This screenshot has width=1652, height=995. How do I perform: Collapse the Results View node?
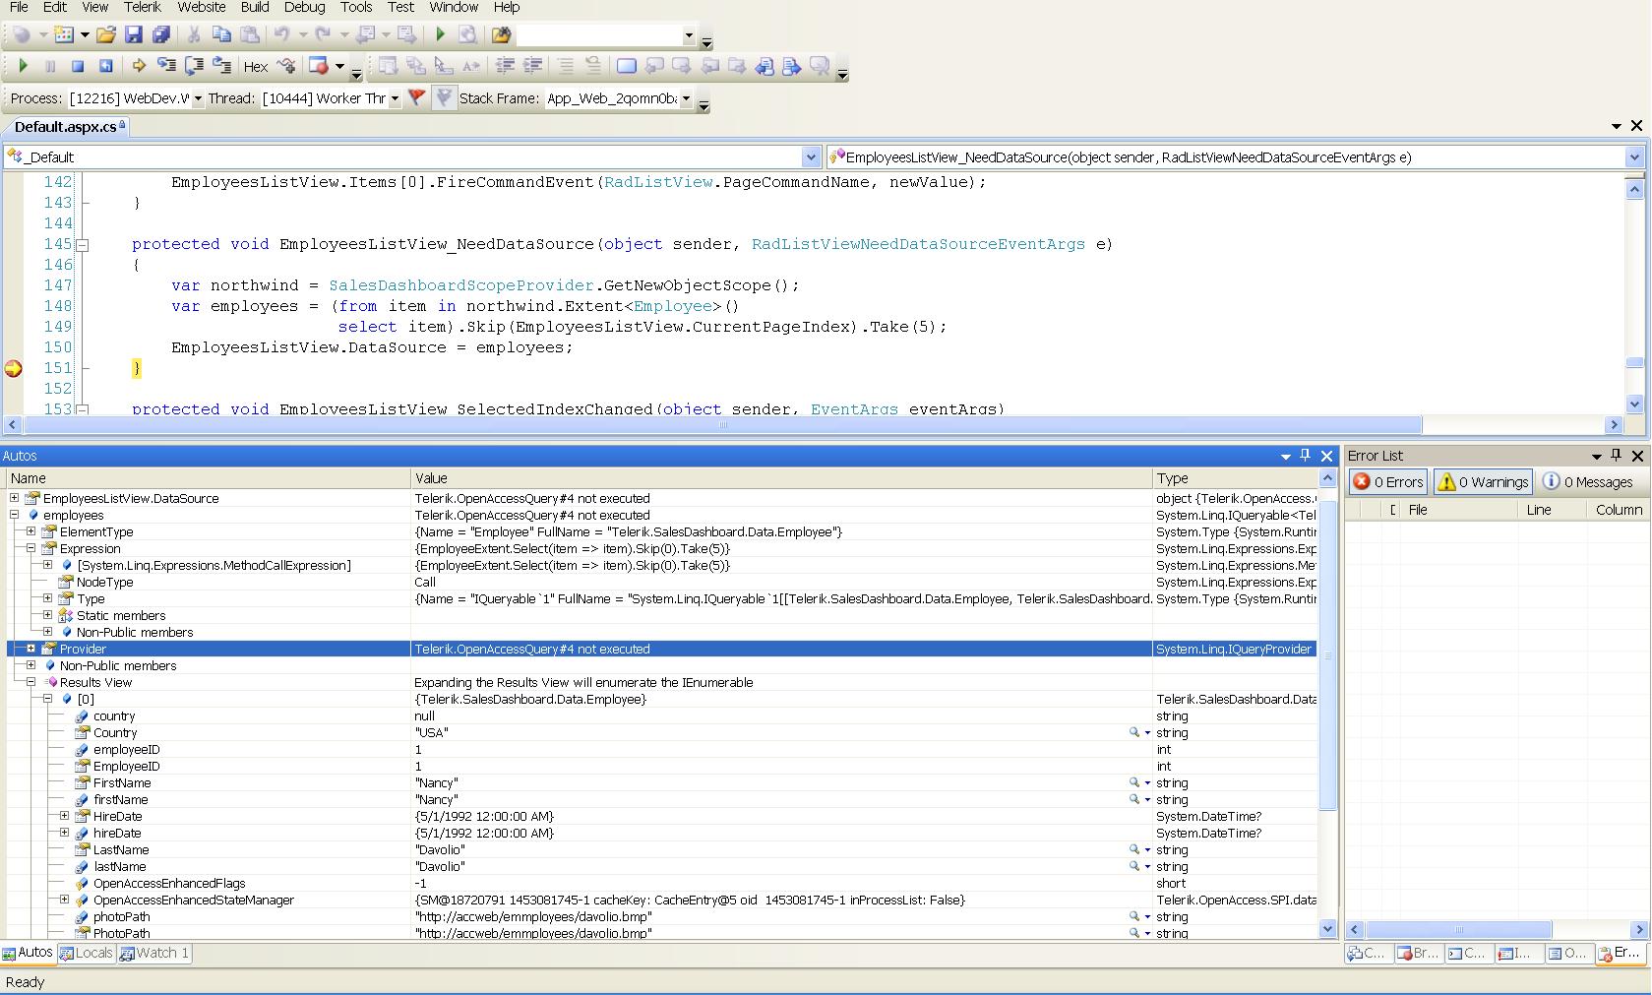click(x=31, y=682)
